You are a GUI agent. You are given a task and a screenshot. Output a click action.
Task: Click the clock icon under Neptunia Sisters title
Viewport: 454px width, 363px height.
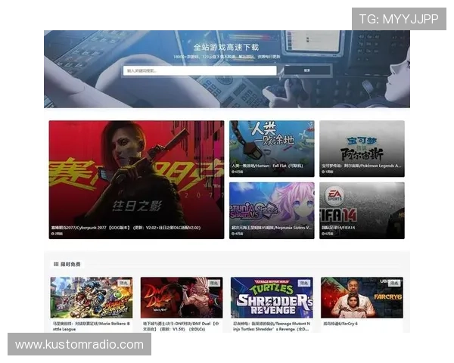coord(233,234)
